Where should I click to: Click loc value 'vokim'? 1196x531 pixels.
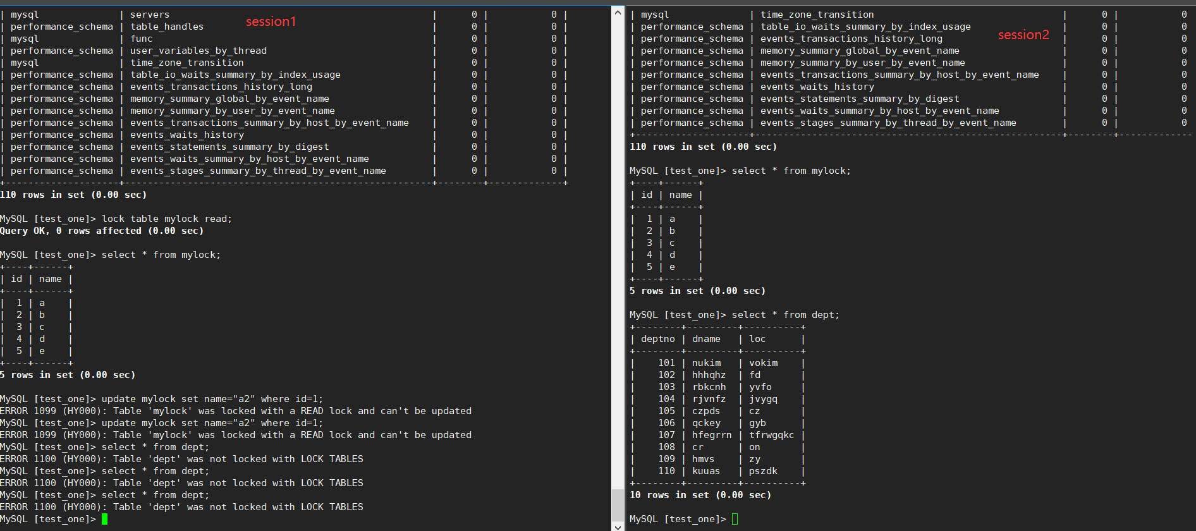tap(764, 363)
